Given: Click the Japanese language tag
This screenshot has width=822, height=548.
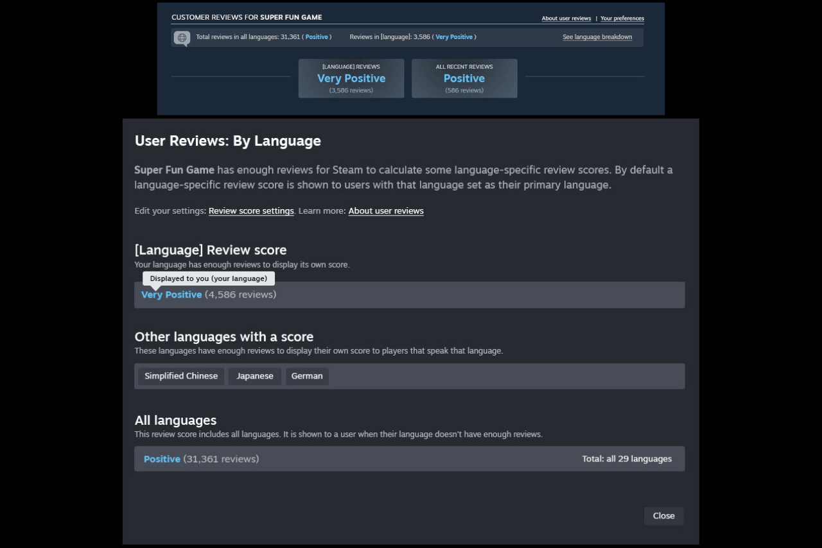Looking at the screenshot, I should point(255,376).
